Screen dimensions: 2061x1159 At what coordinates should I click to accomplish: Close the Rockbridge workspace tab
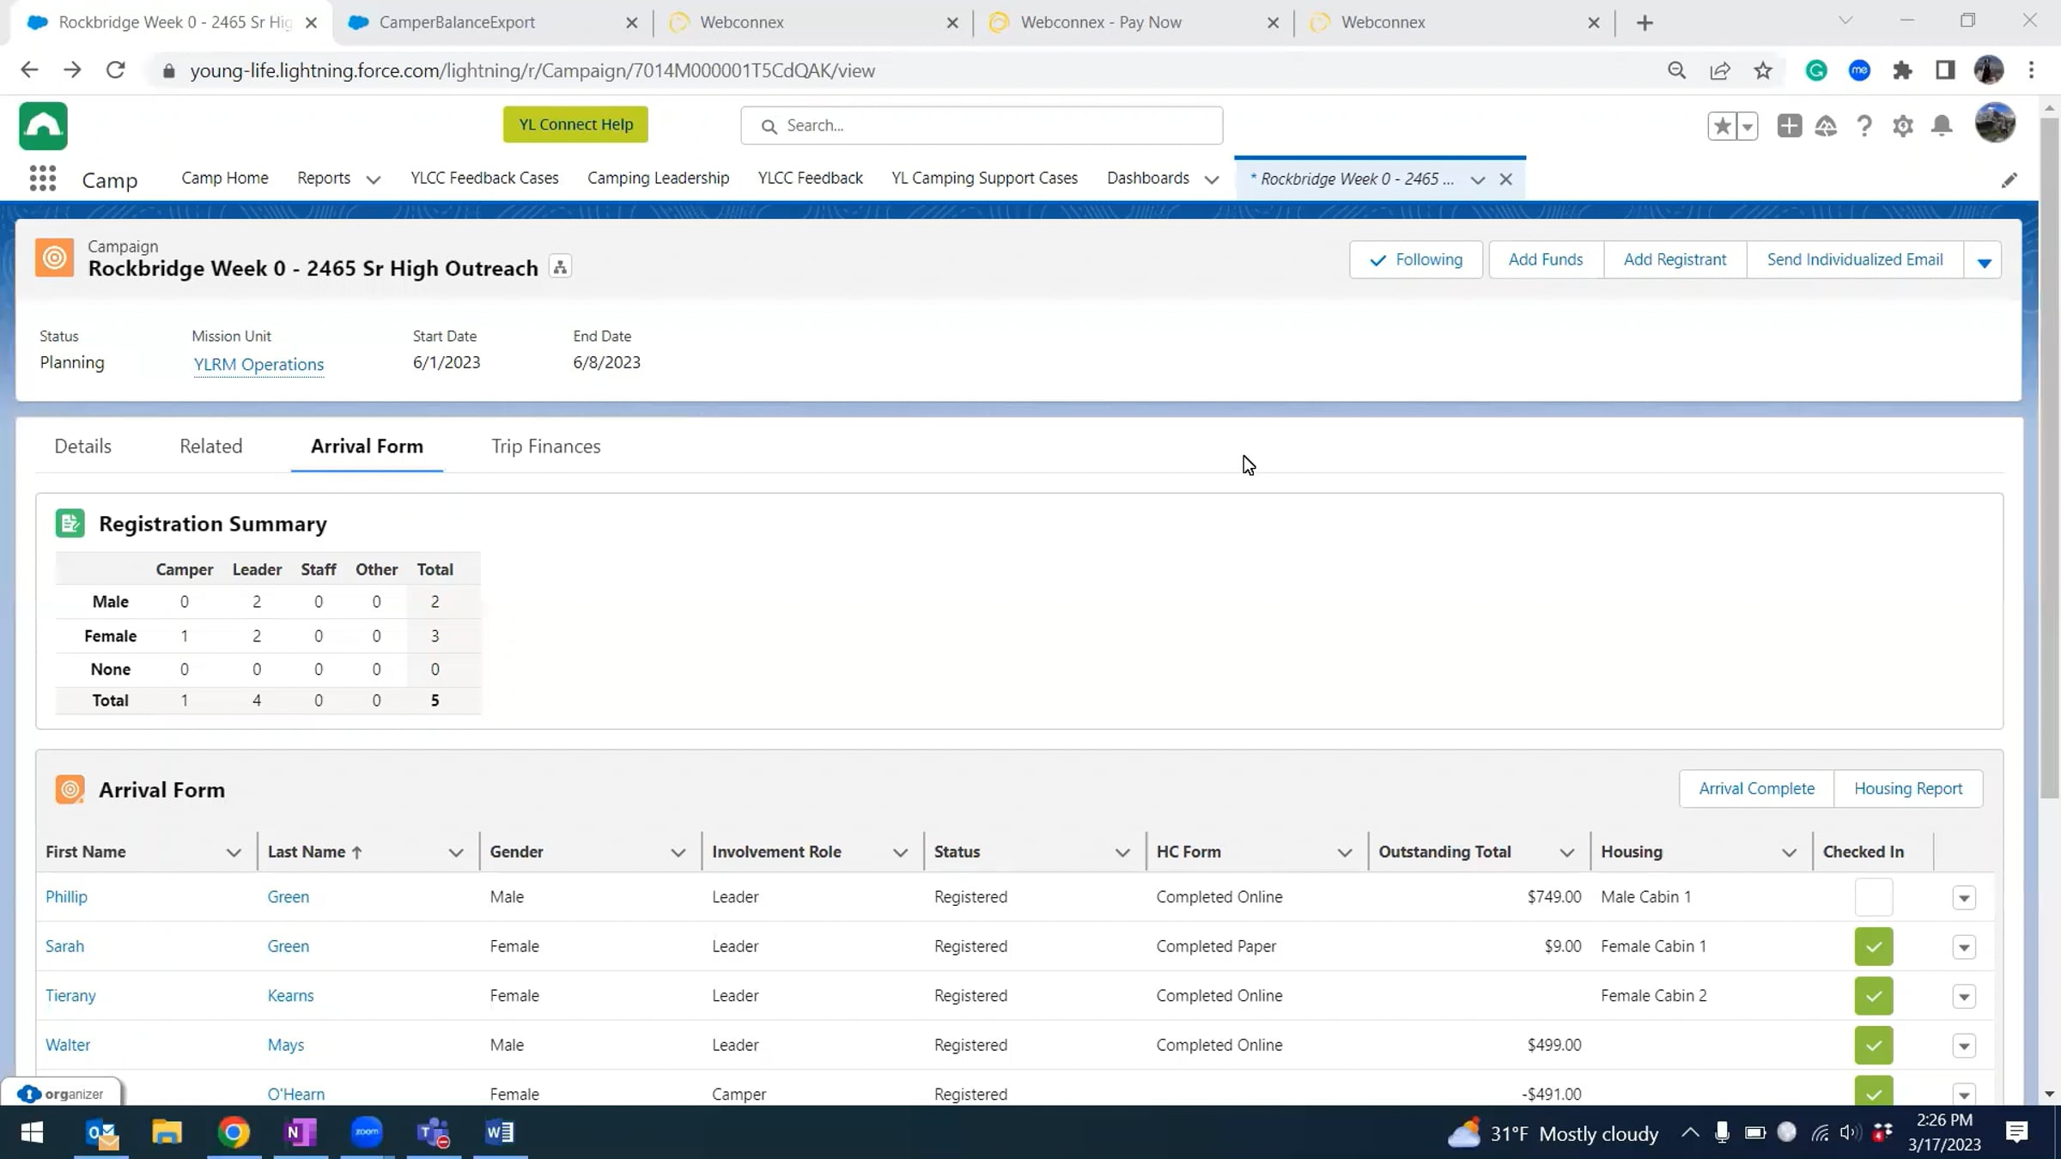[x=1505, y=179]
